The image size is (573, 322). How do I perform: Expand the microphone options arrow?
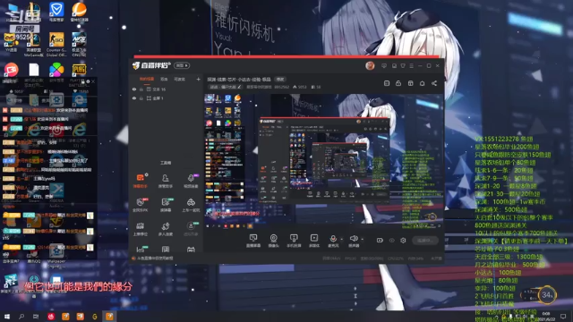[342, 240]
